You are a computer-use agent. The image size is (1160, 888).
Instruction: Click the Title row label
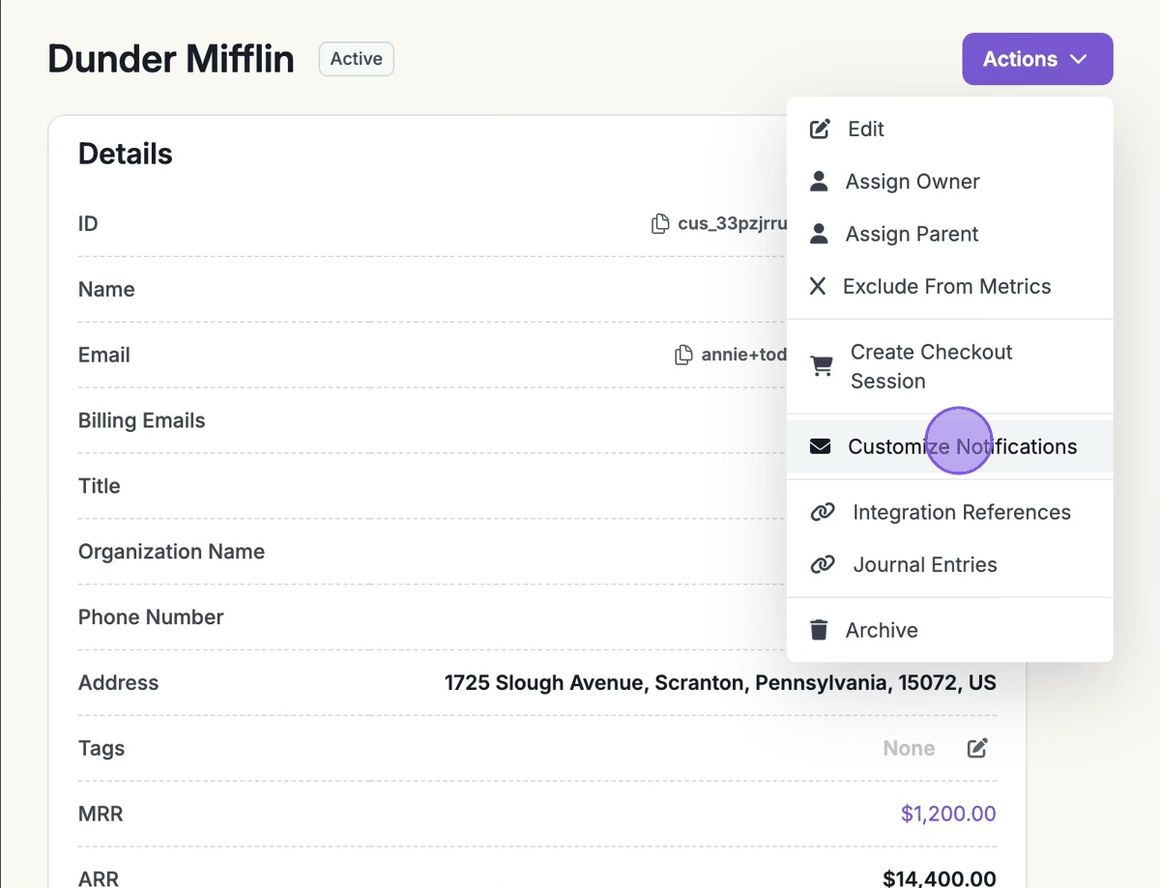point(100,486)
